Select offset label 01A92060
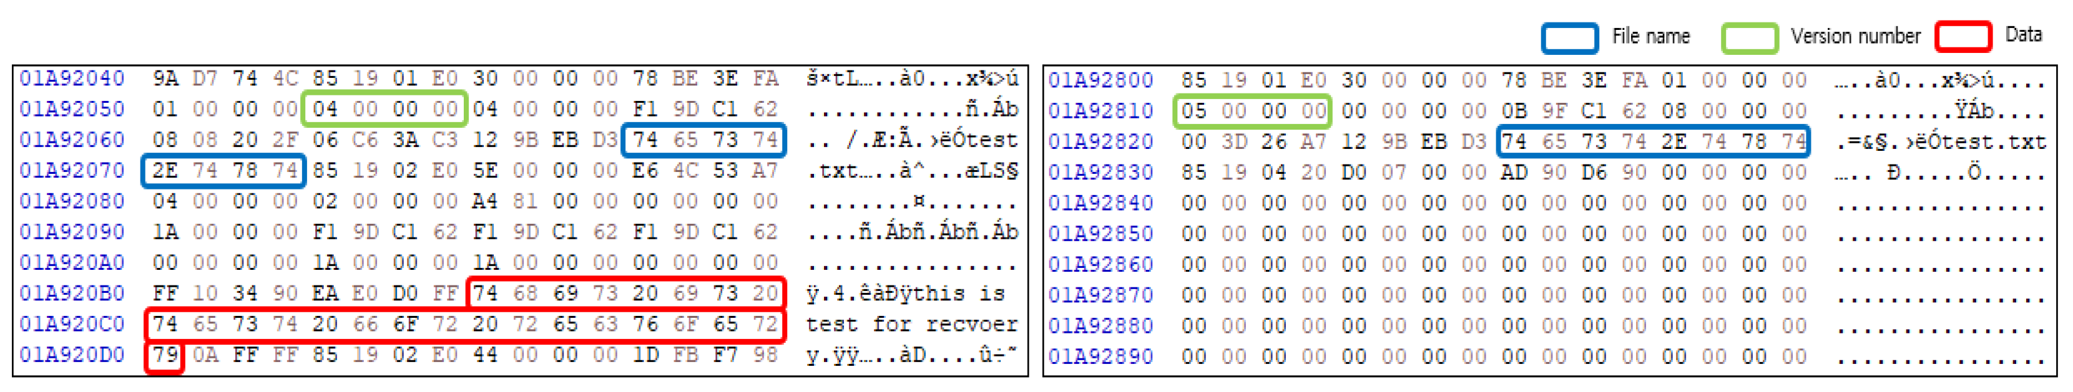2073x392 pixels. click(x=72, y=140)
